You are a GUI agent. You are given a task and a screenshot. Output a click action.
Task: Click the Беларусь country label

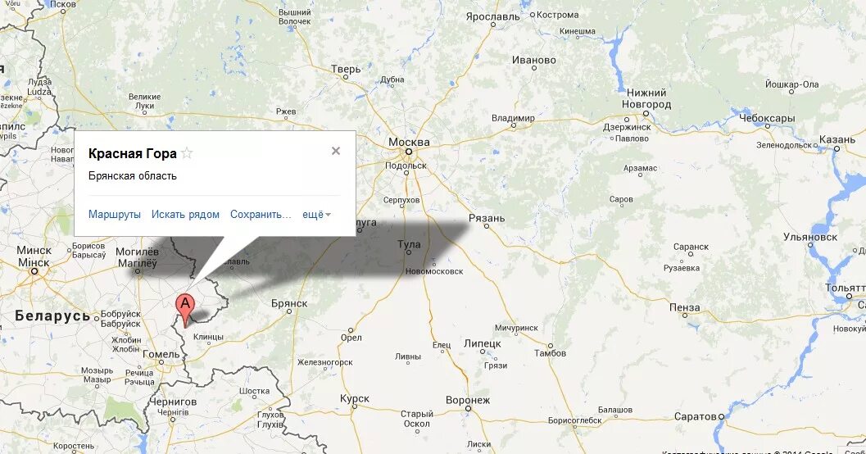[x=52, y=316]
